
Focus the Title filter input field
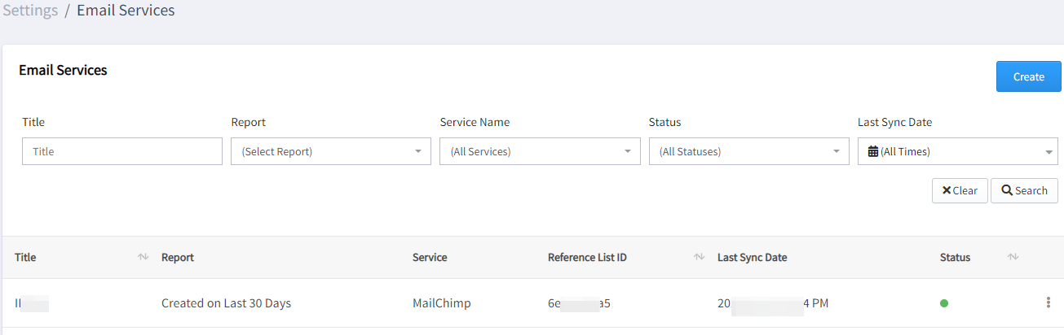122,151
